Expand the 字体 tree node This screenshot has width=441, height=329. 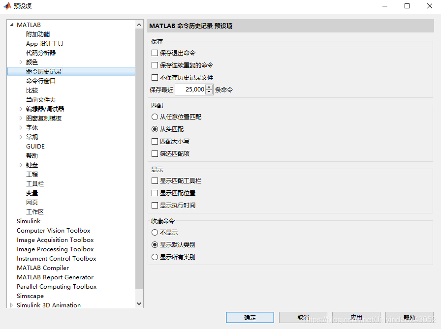point(21,127)
